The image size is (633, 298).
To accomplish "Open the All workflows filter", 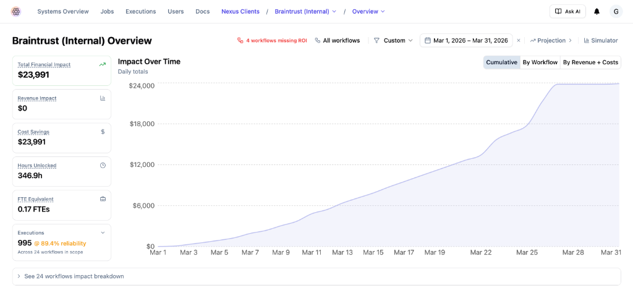I will [x=337, y=40].
